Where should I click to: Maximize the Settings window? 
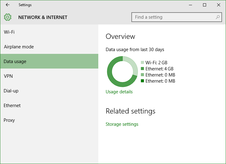(x=205, y=5)
